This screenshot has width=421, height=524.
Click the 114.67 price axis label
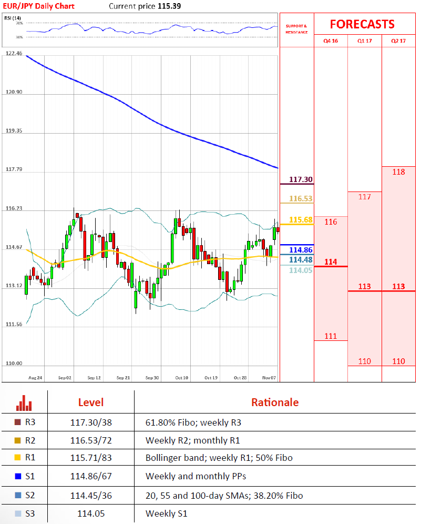[x=14, y=247]
